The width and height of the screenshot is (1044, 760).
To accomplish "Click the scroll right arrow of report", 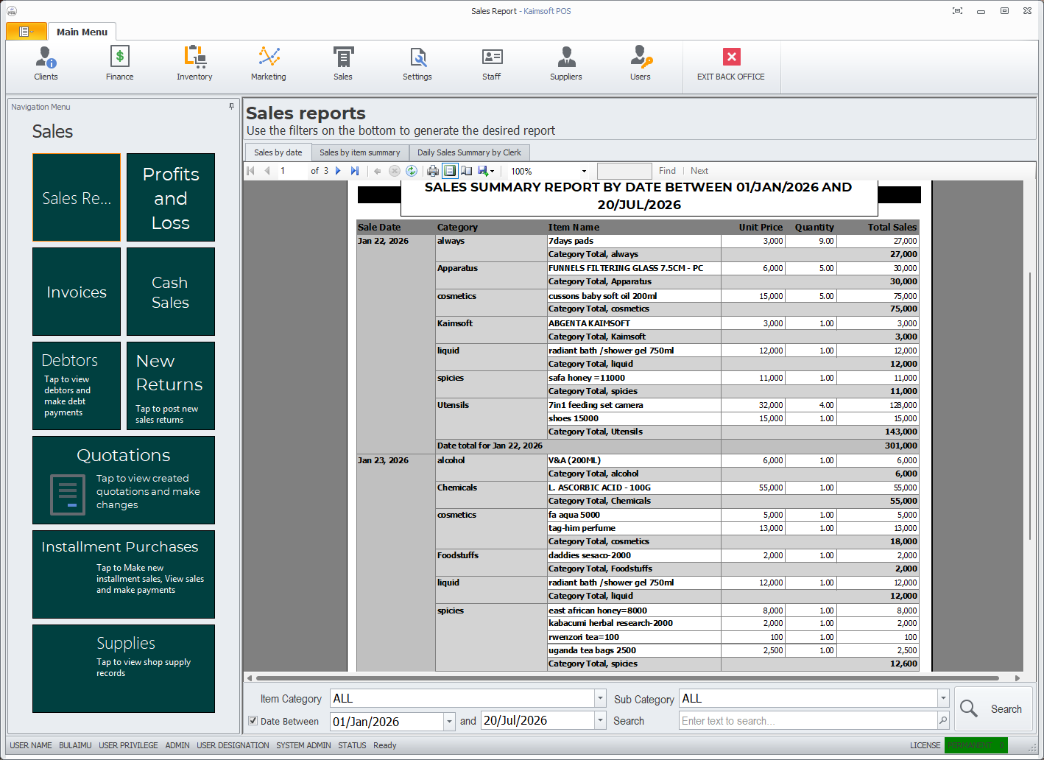I will (x=1017, y=678).
